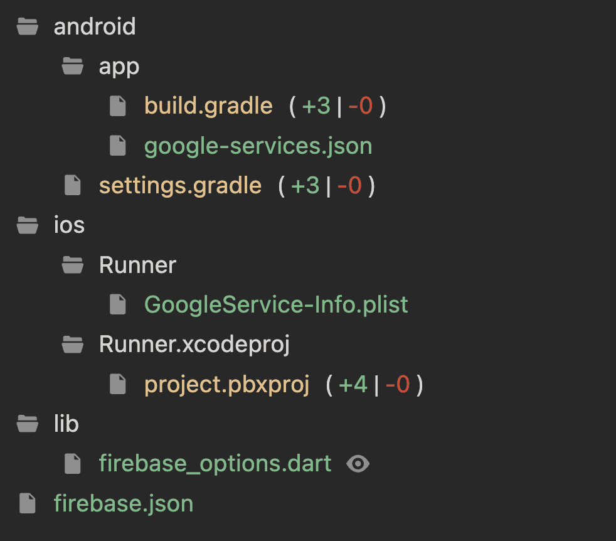
Task: Open the build.gradle file
Action: (x=208, y=106)
